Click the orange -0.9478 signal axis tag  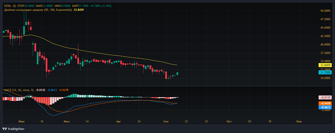(325, 103)
